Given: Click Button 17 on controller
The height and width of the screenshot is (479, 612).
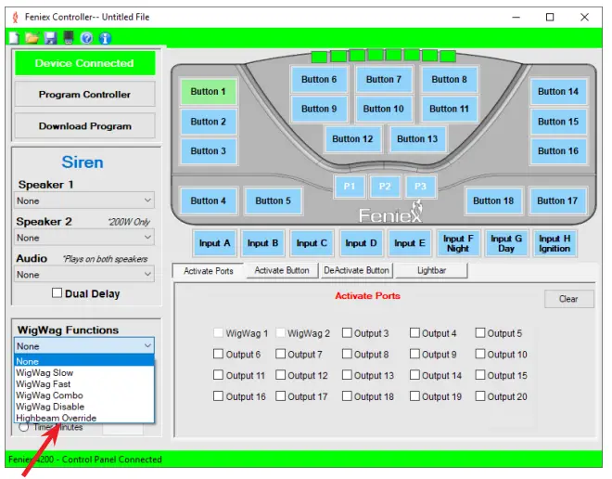Looking at the screenshot, I should [557, 201].
